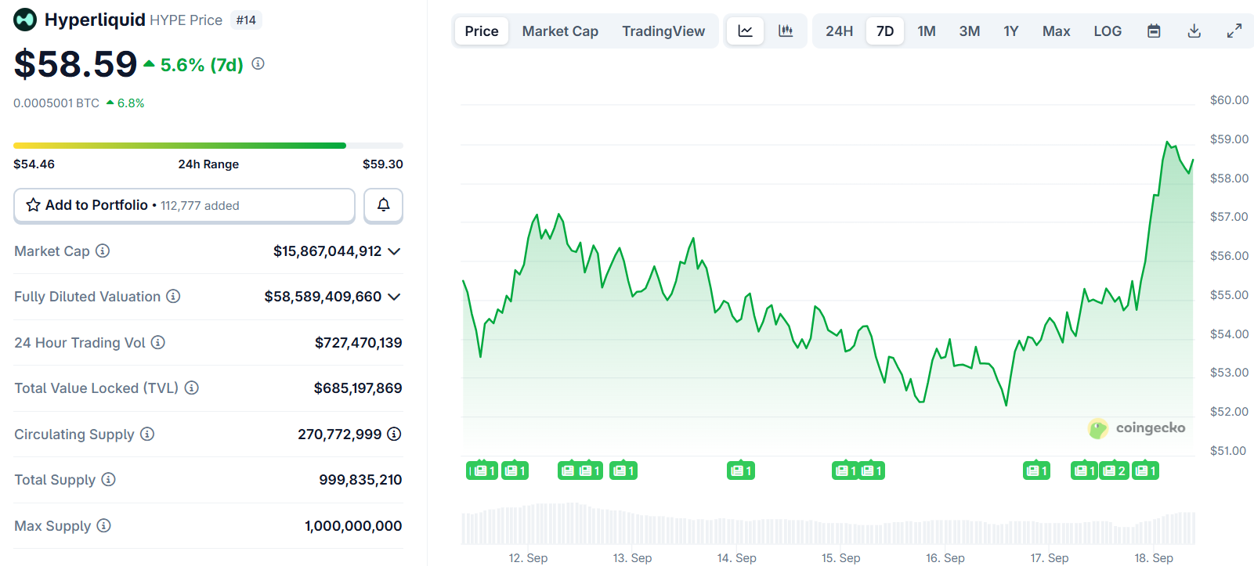Switch to the Market Cap chart tab
The height and width of the screenshot is (566, 1254).
(560, 31)
